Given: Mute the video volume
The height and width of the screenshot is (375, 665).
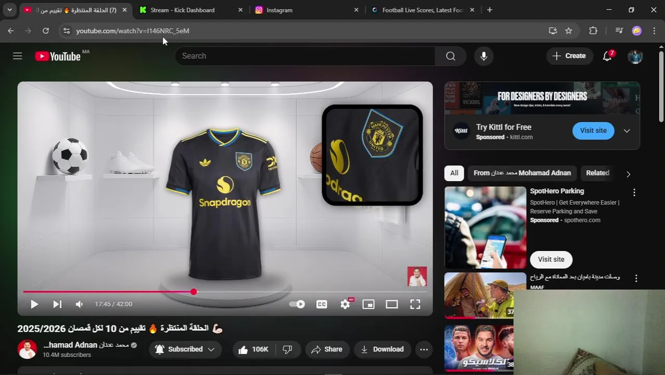Looking at the screenshot, I should click(79, 304).
